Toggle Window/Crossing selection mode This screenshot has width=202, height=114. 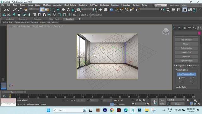pos(57,10)
